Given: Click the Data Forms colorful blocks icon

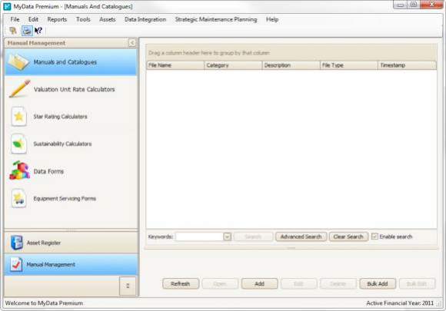Looking at the screenshot, I should (x=19, y=170).
